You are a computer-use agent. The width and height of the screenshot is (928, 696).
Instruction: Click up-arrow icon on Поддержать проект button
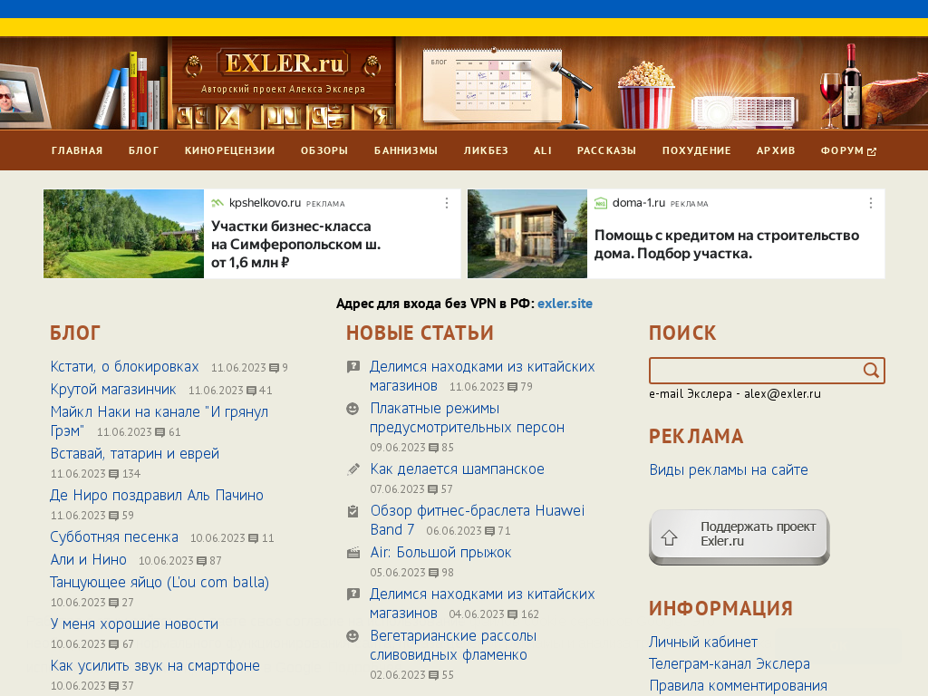pyautogui.click(x=670, y=537)
